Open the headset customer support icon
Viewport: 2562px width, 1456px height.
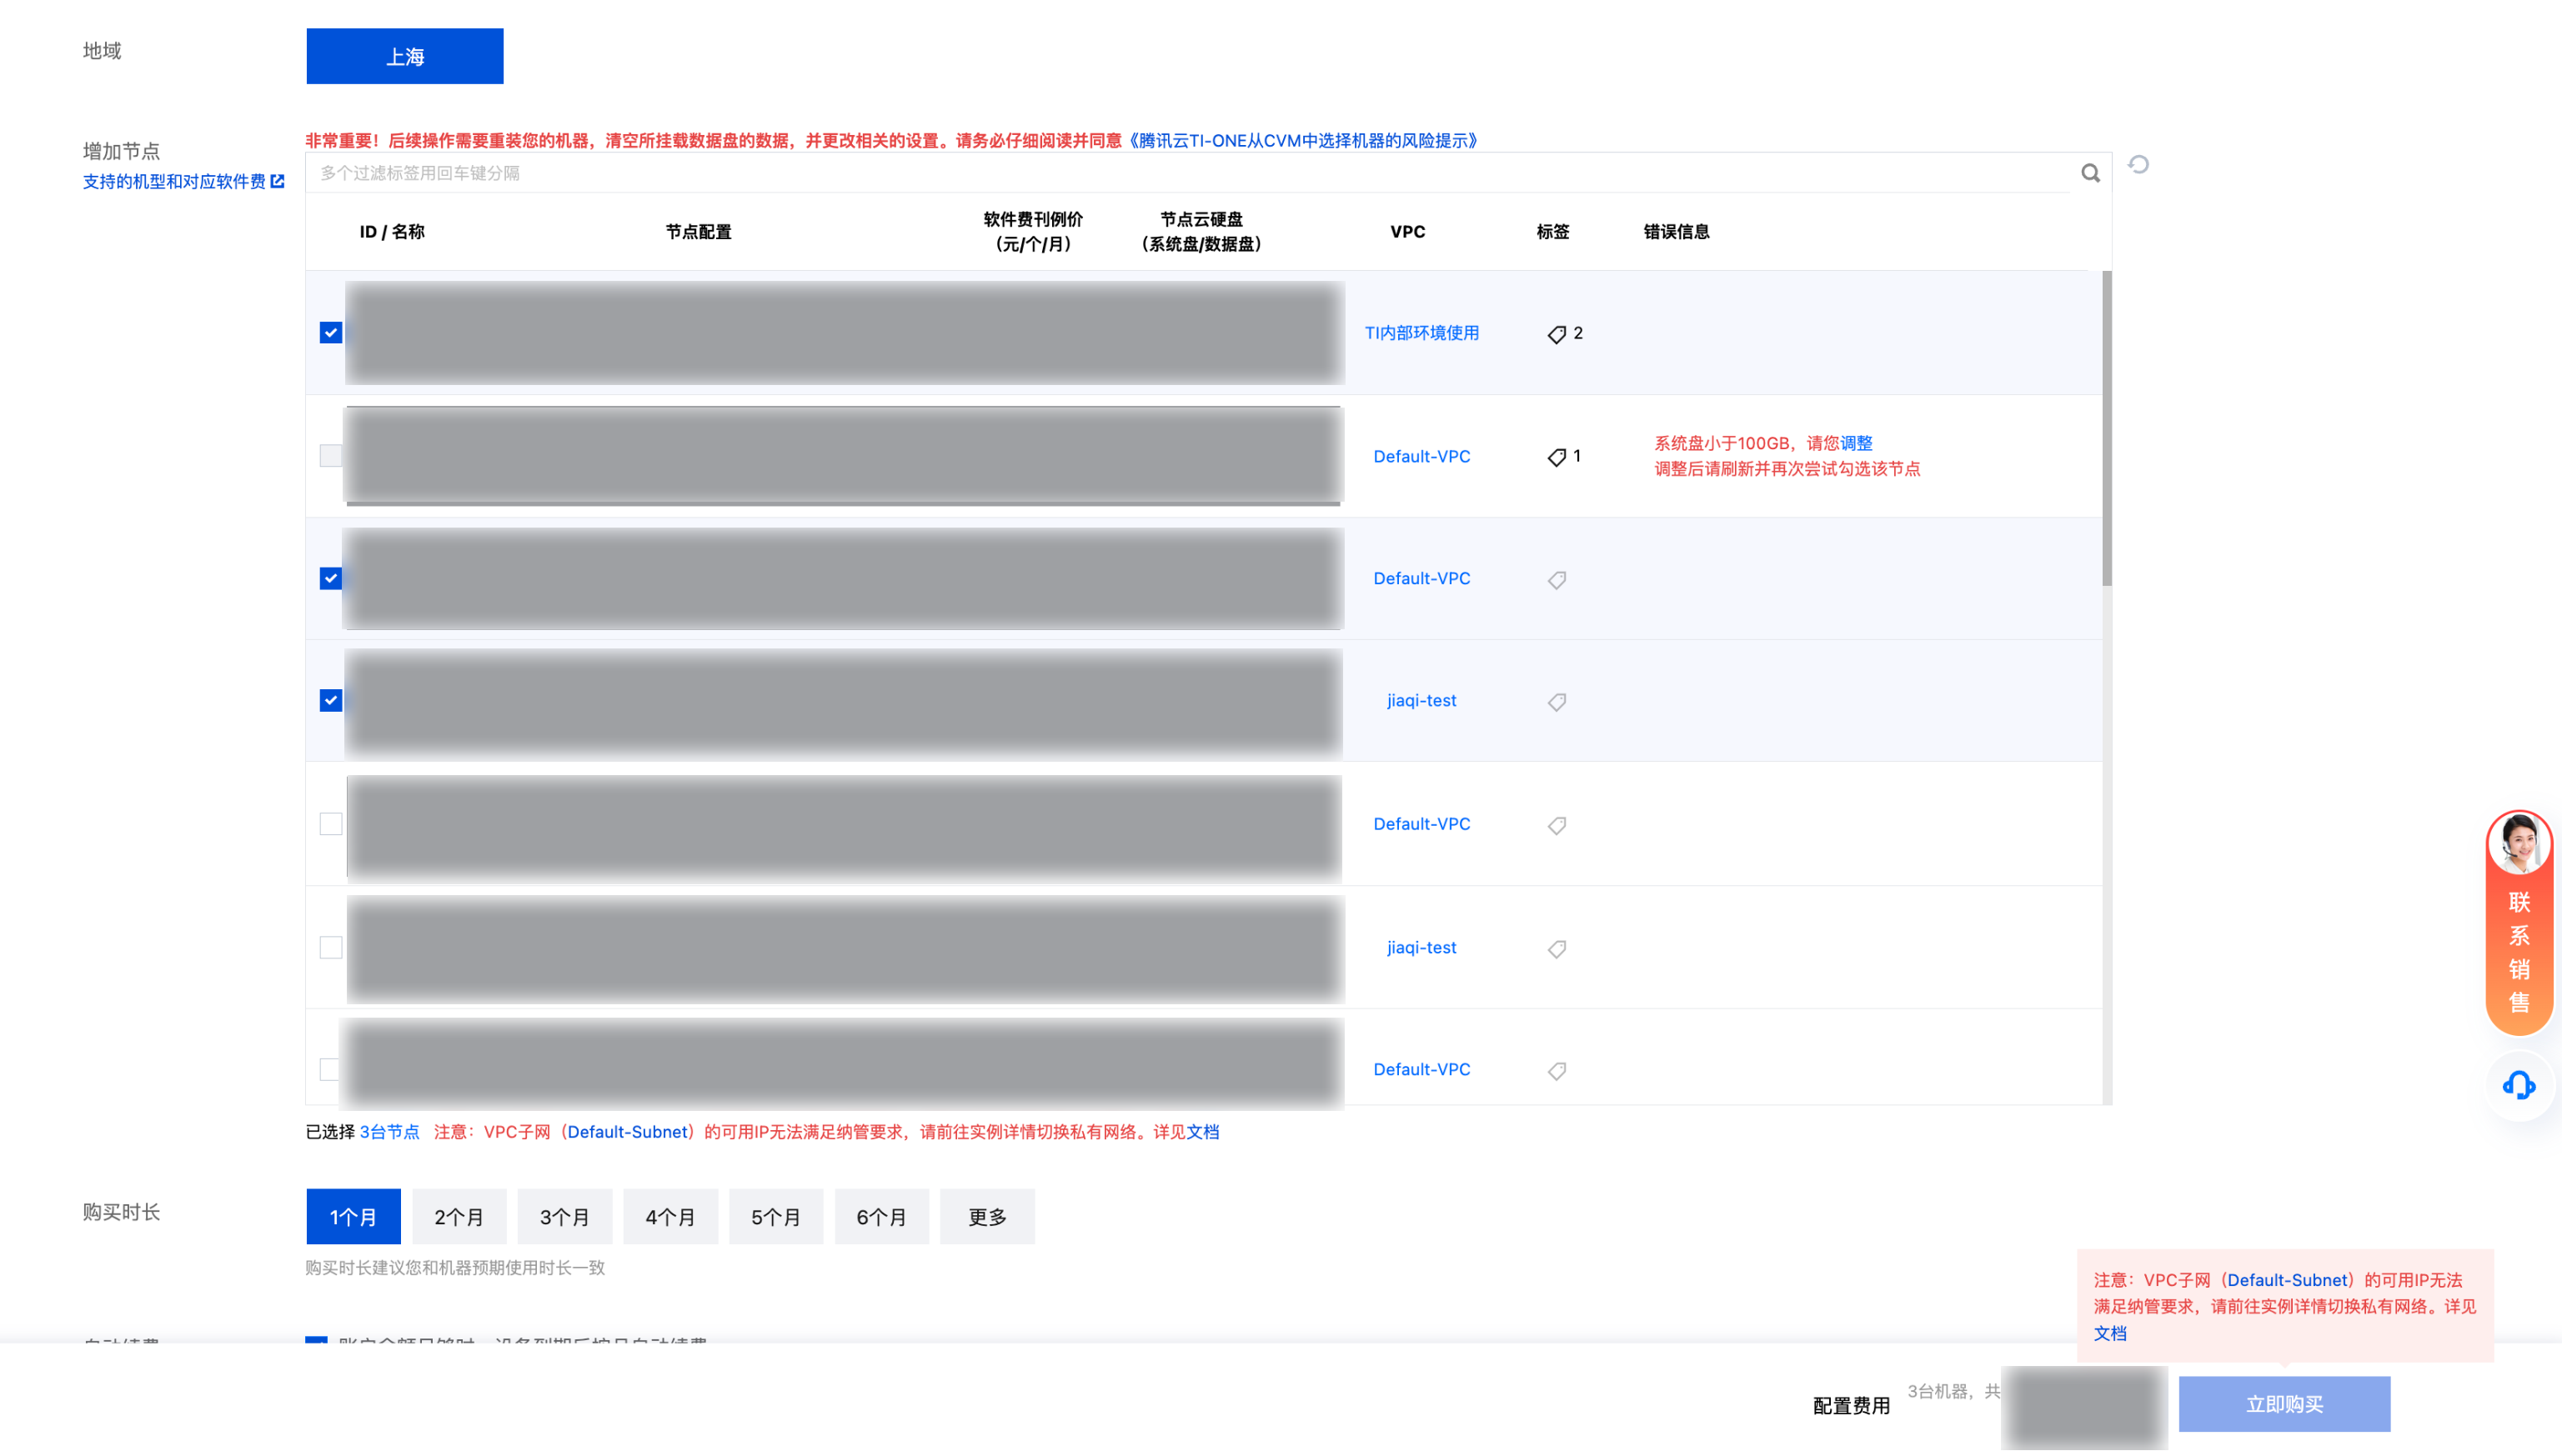(2518, 1085)
